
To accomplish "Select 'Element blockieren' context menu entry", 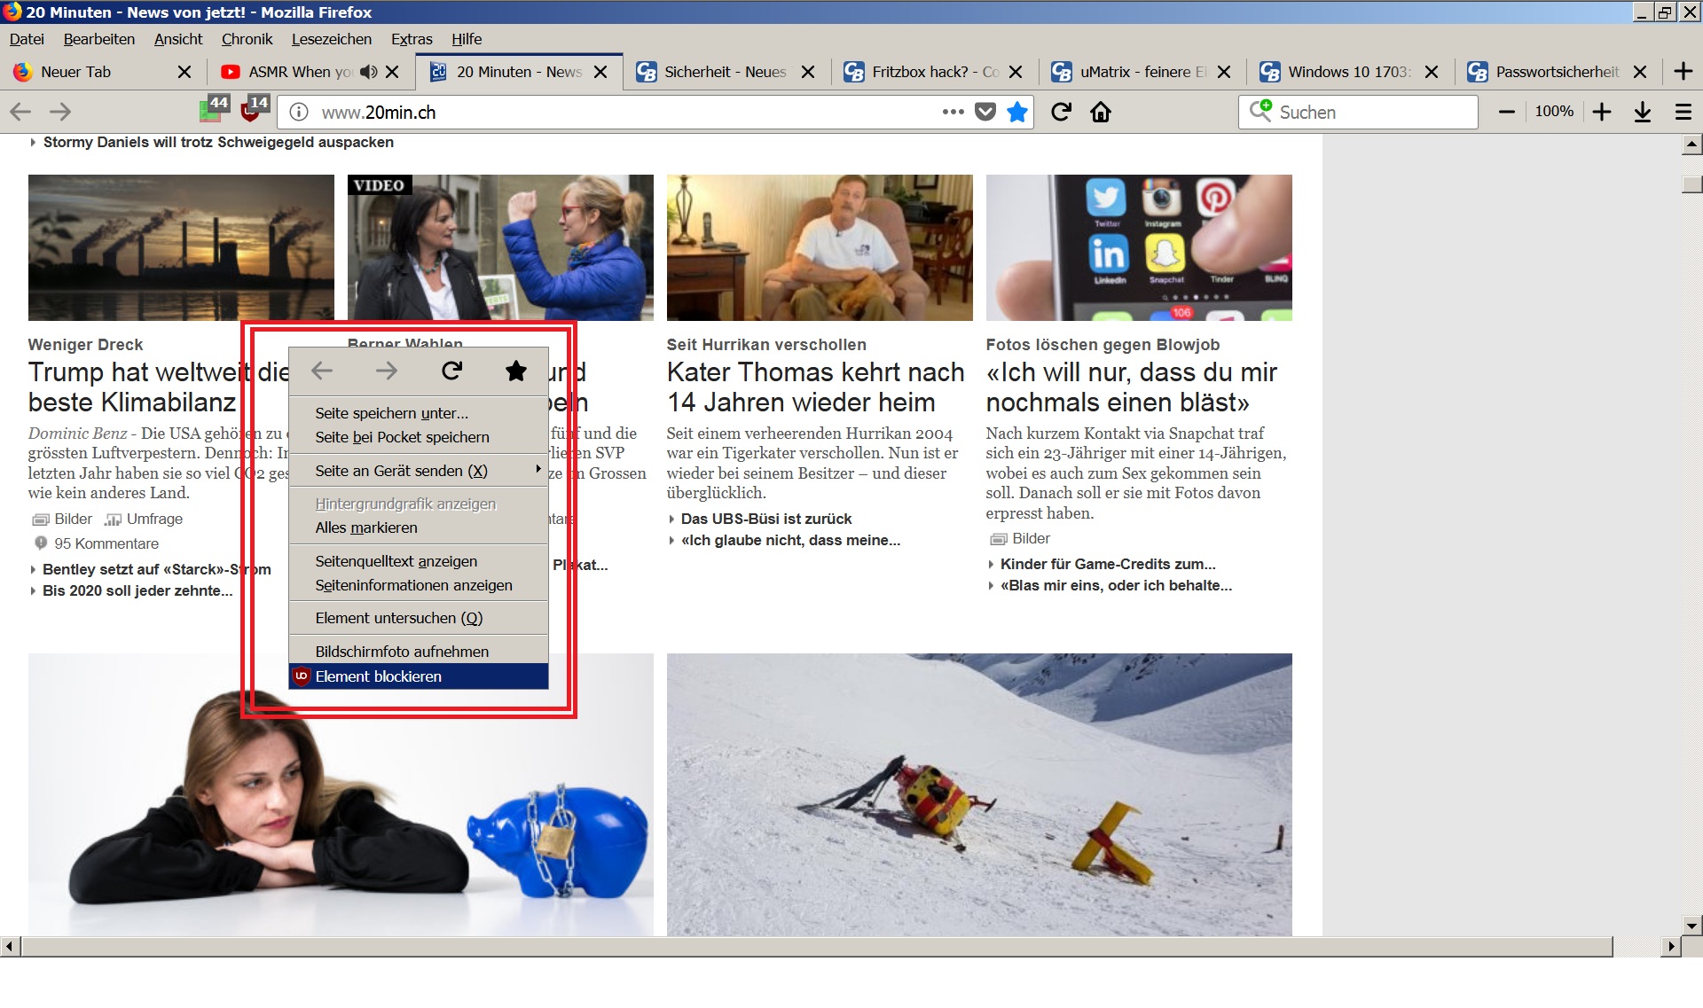I will (x=379, y=676).
